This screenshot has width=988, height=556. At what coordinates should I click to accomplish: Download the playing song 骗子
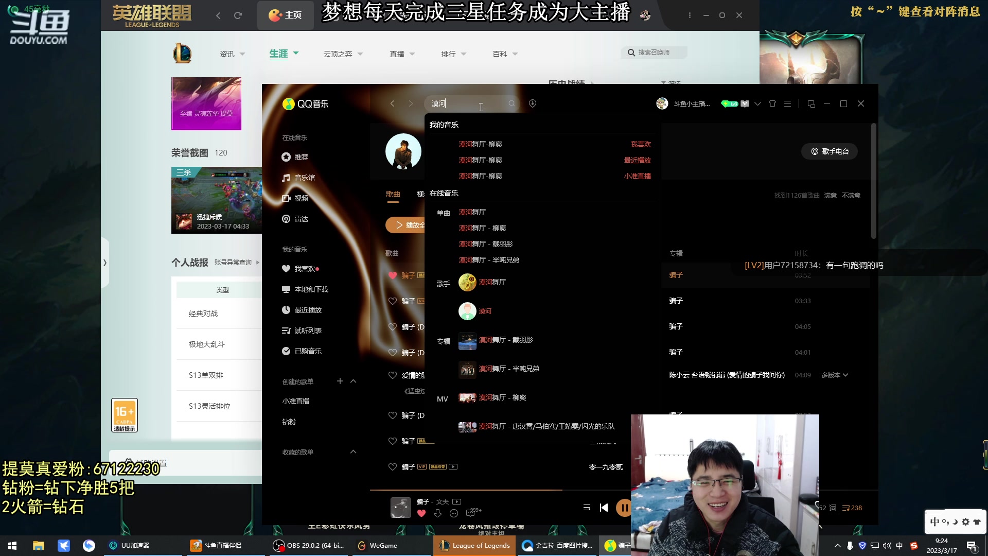[x=437, y=513]
